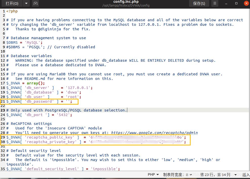This screenshot has height=179, width=250.
Task: Click the 'WARNING: The database specified' comment
Action: 111,60
